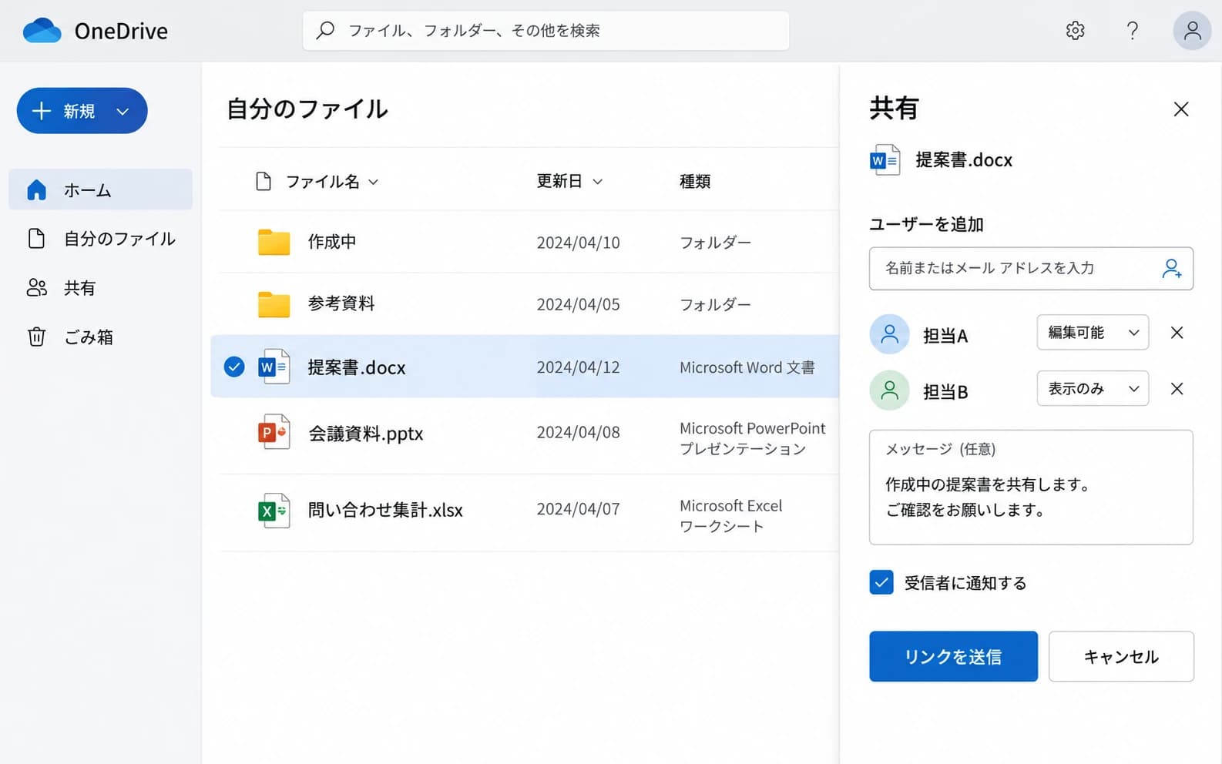Screen dimensions: 1222x764
Task: Remove 担当B from the share list
Action: [1177, 389]
